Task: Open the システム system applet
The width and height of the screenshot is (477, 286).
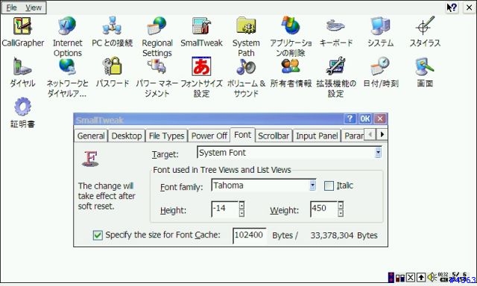Action: [x=380, y=32]
